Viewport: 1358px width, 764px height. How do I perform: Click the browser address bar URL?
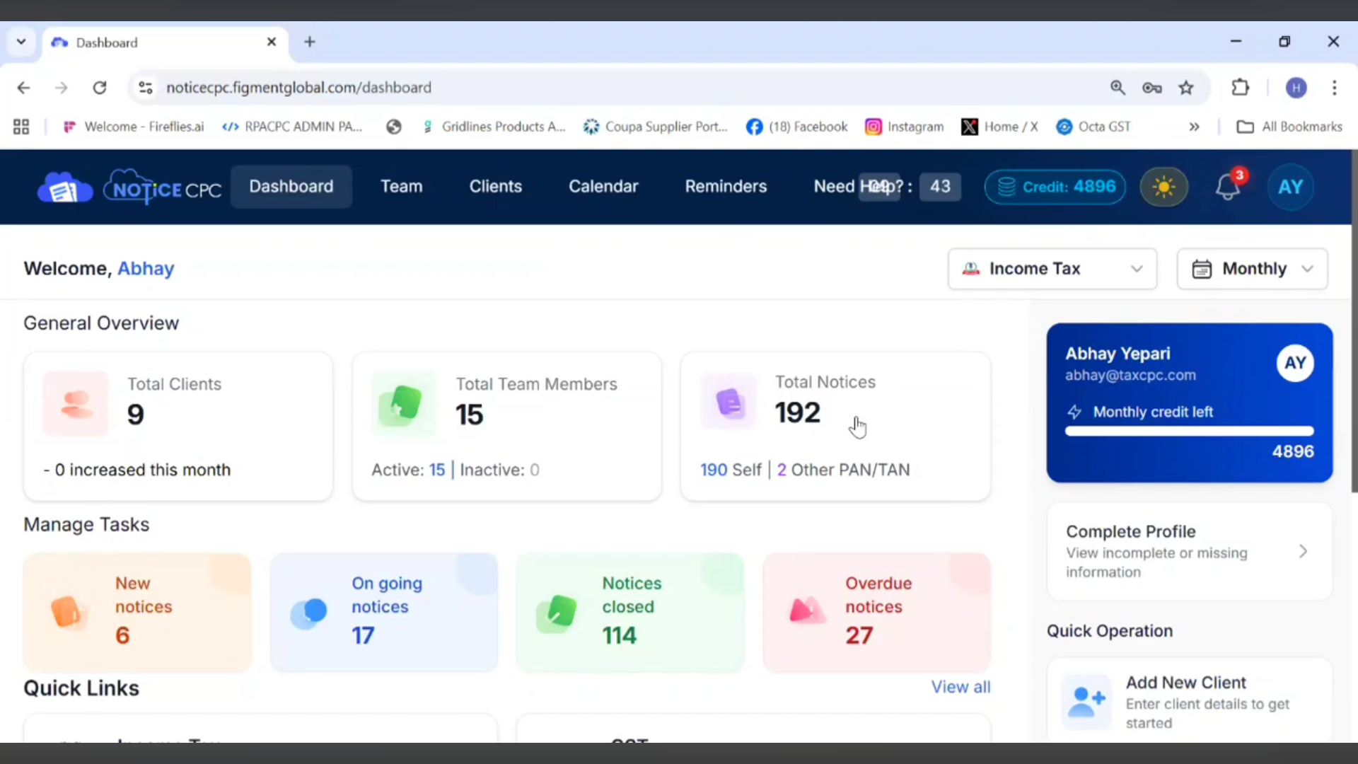(298, 88)
